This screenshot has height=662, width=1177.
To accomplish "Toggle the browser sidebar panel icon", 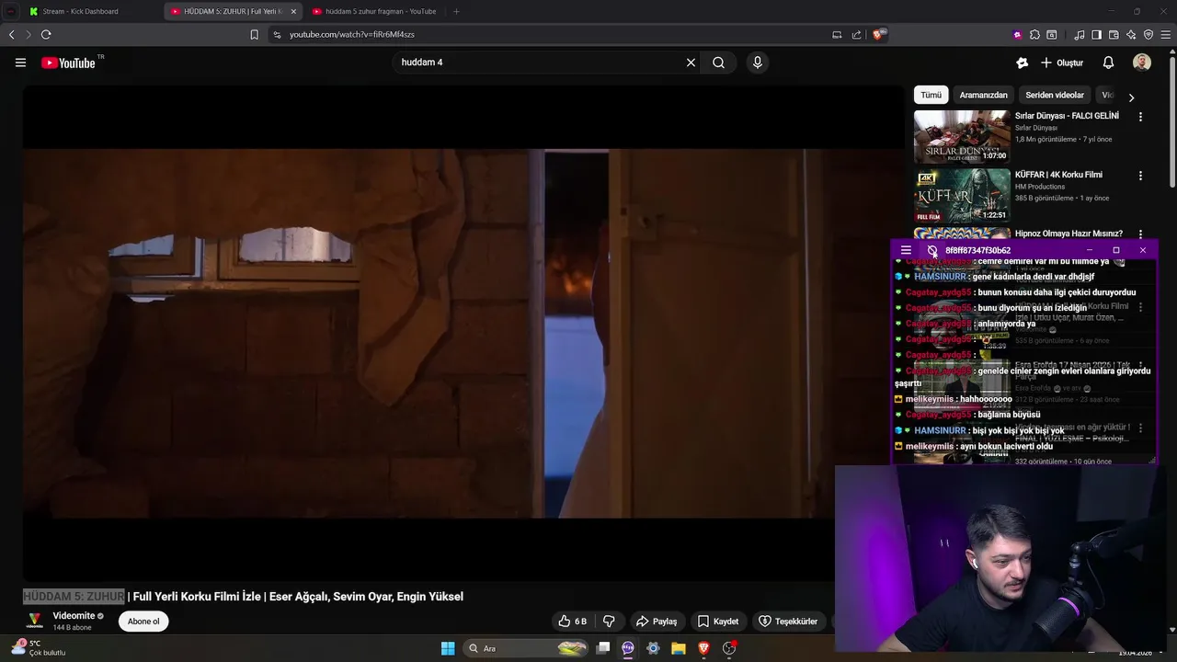I will tap(1096, 35).
